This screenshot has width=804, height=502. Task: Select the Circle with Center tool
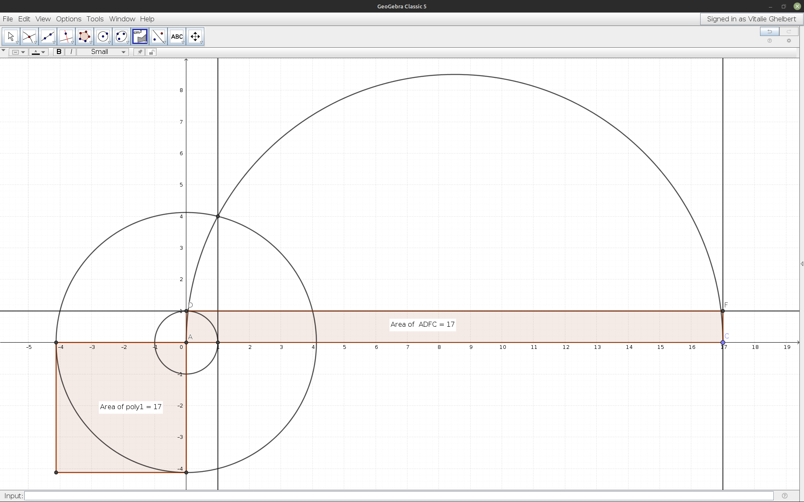[x=103, y=37]
